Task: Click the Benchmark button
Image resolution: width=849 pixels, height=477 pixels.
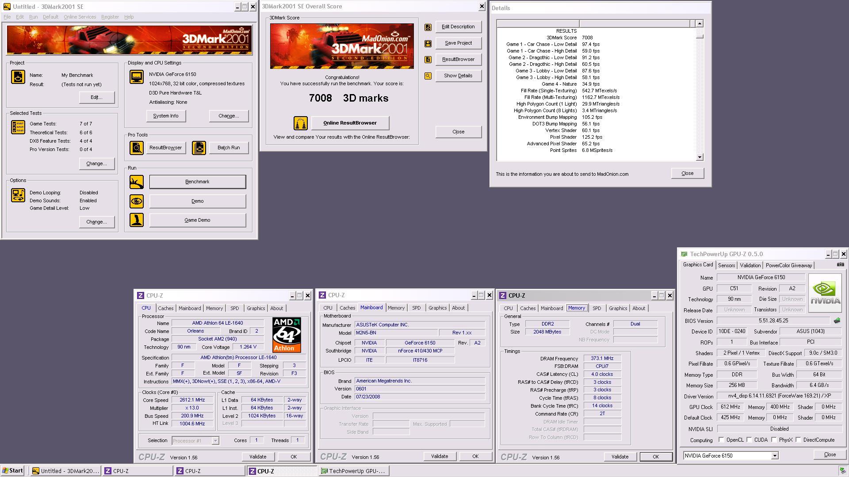Action: coord(198,182)
